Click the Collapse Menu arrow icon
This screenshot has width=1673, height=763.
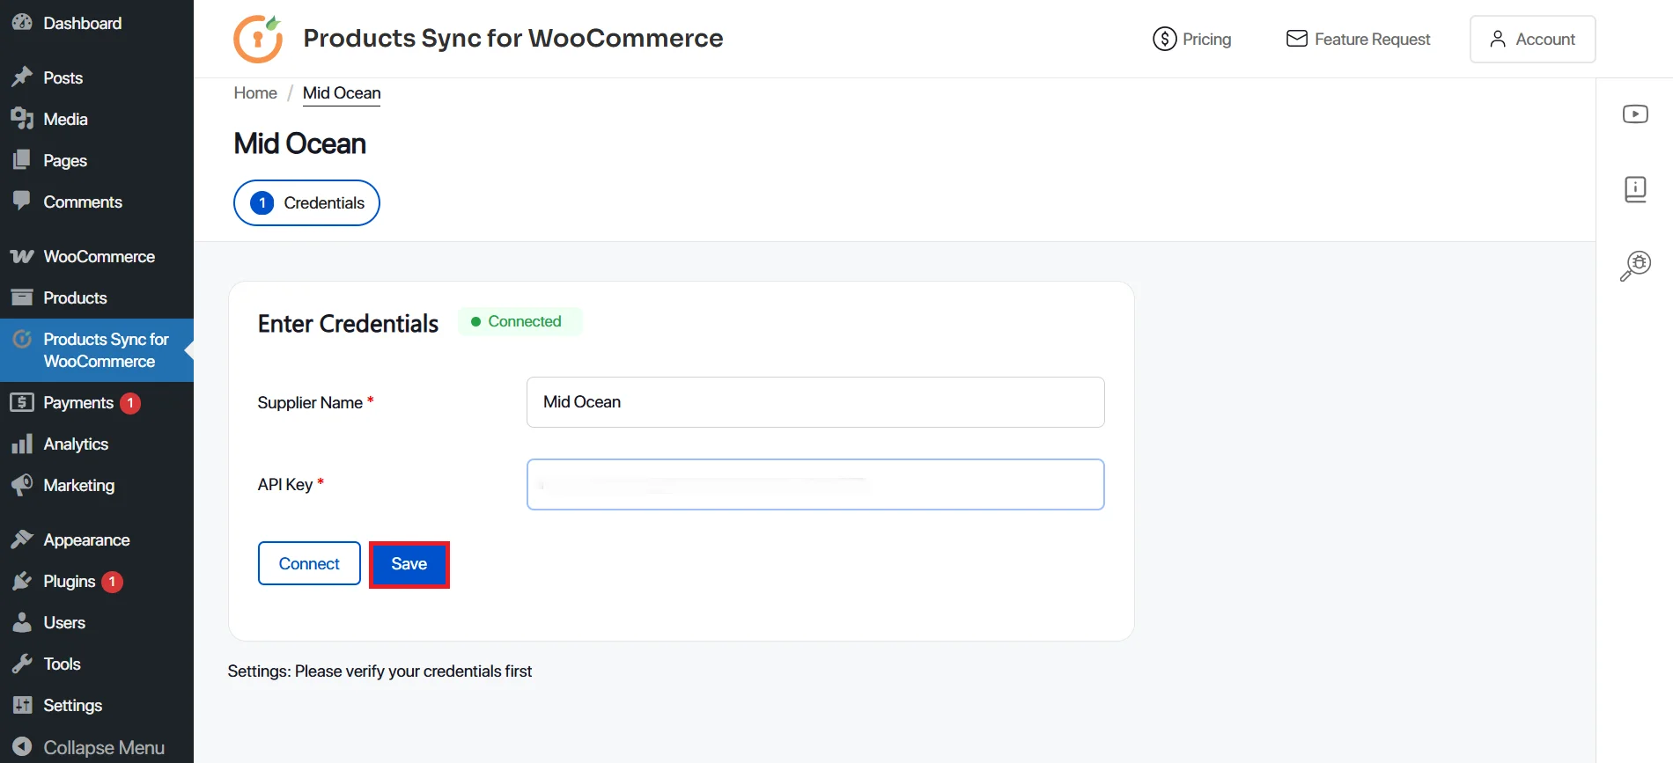[22, 747]
